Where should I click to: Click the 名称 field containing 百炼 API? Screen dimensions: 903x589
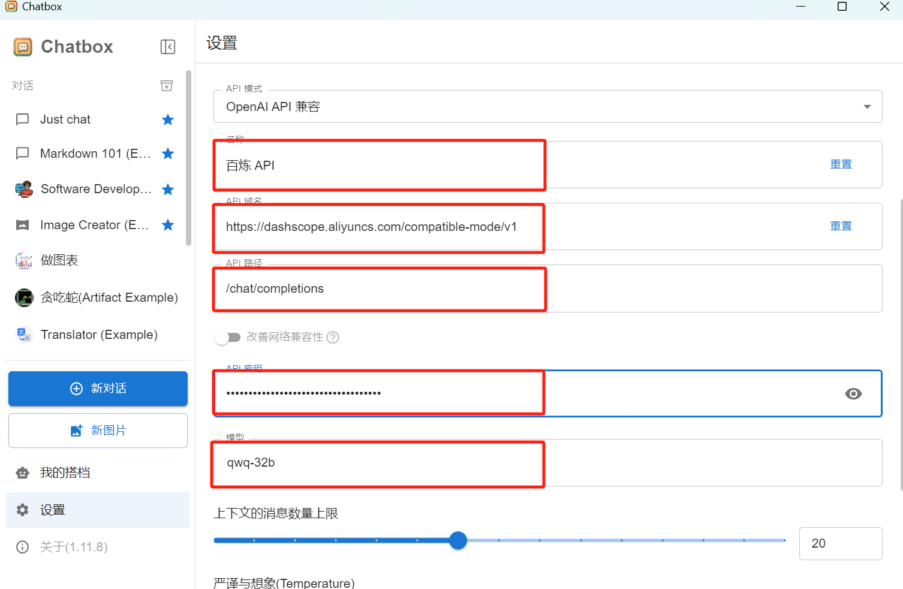coord(547,165)
